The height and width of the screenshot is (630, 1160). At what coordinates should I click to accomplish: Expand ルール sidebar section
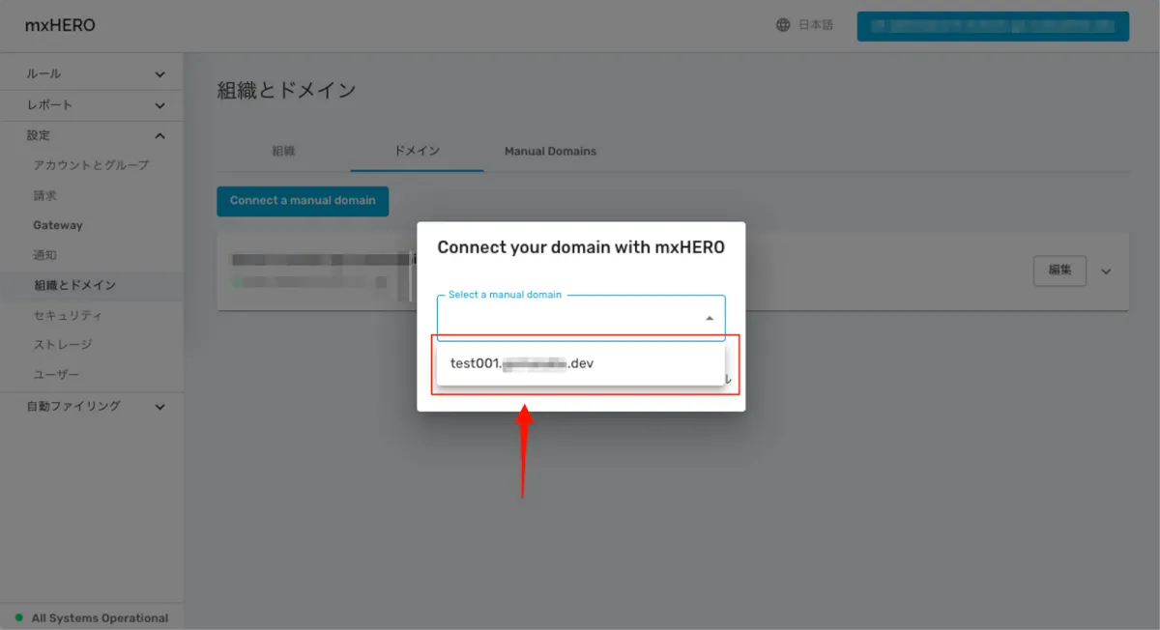point(92,74)
